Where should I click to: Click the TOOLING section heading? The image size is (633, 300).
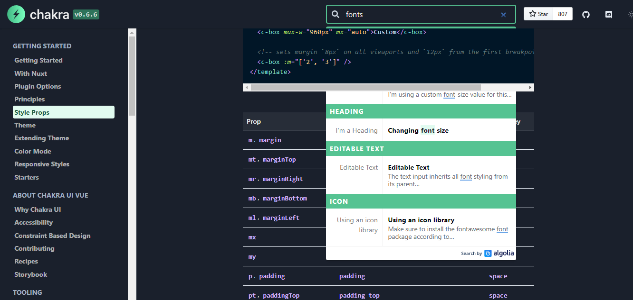(28, 292)
